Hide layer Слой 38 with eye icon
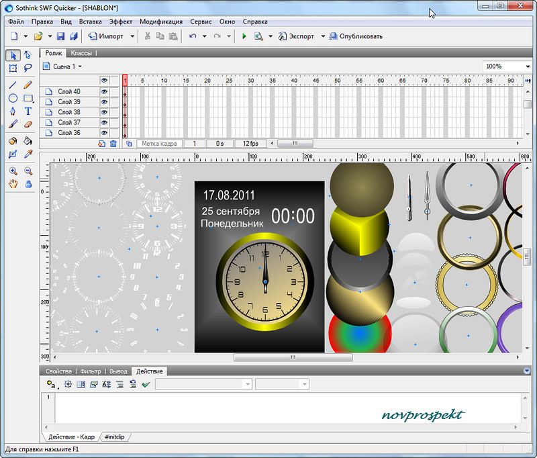 (104, 112)
